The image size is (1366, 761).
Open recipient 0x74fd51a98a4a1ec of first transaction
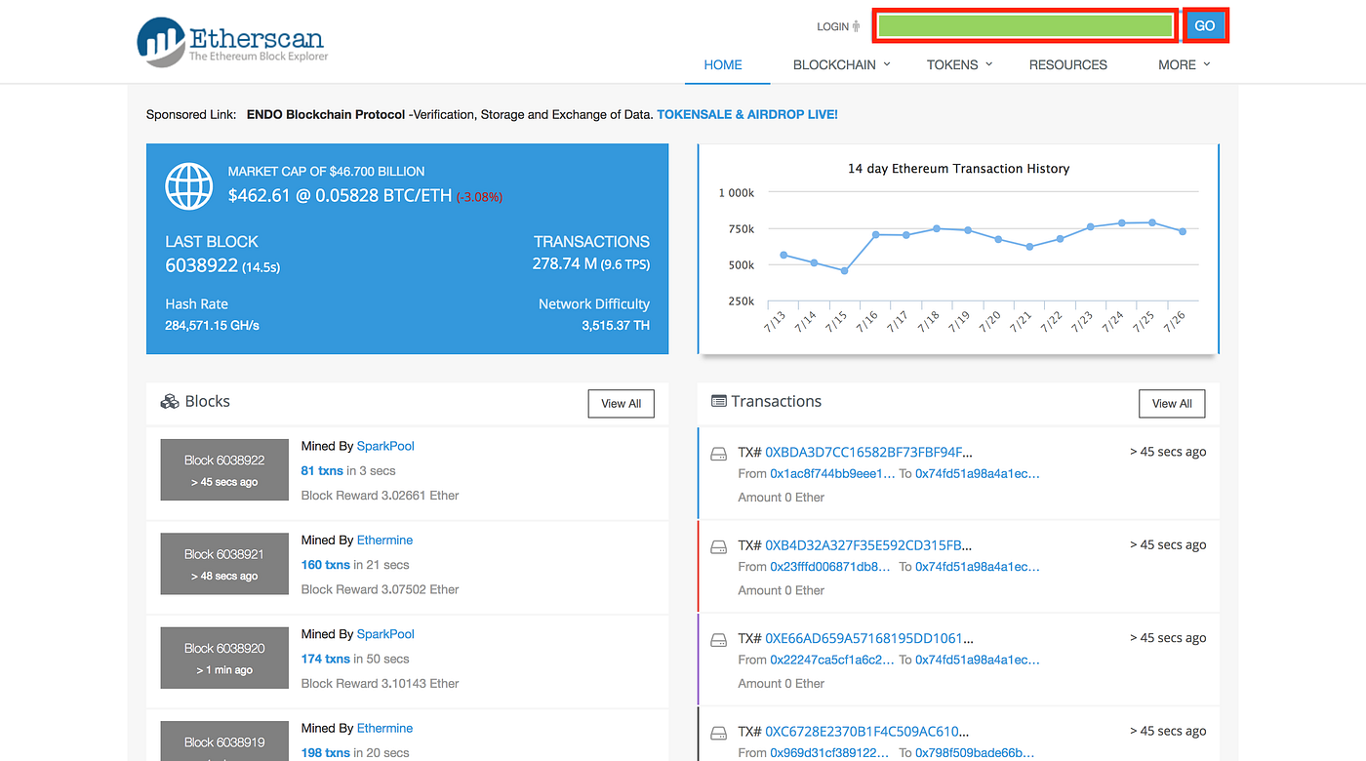point(978,473)
